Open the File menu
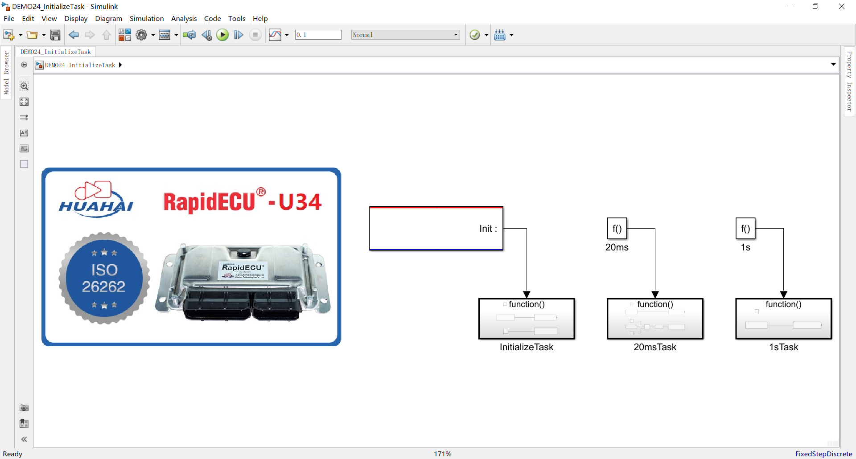The width and height of the screenshot is (856, 459). pyautogui.click(x=9, y=18)
